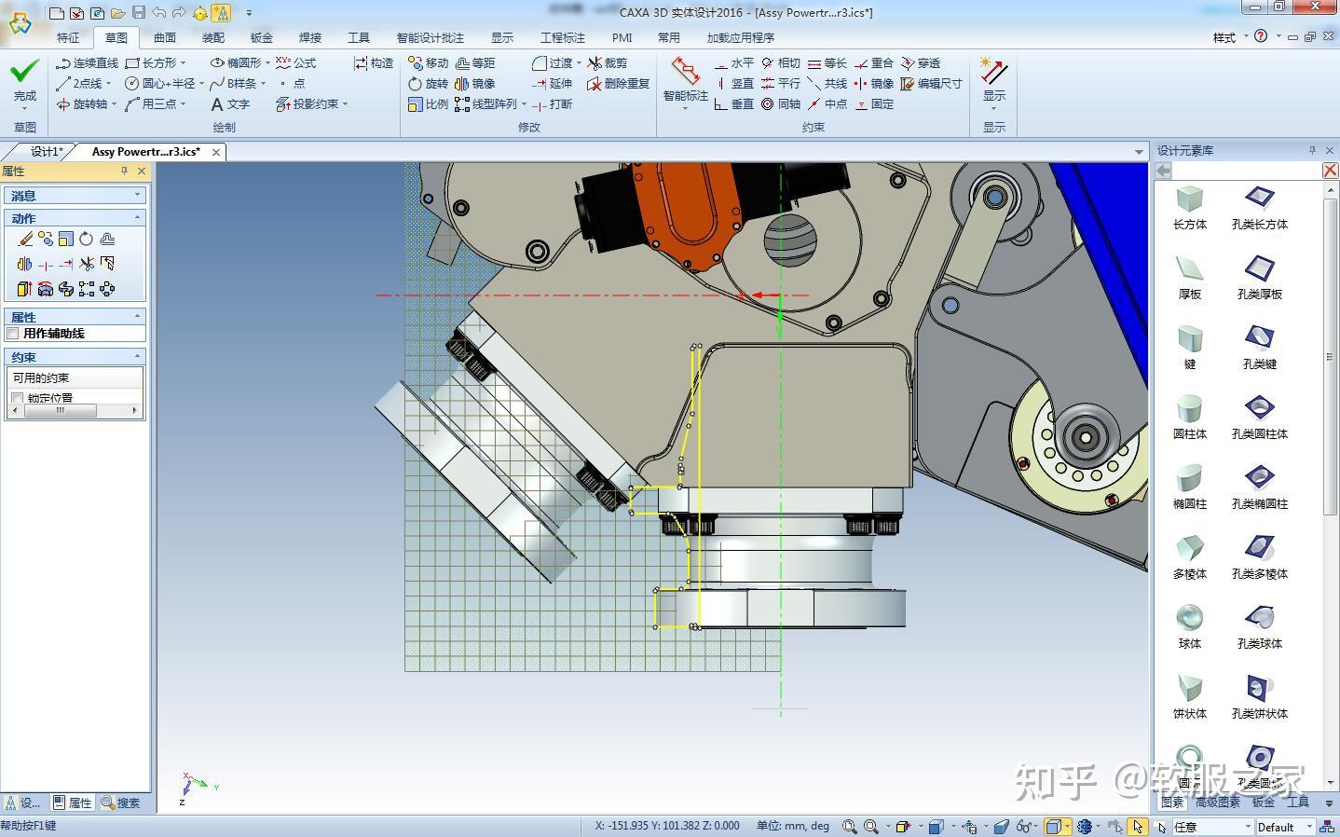Screen dimensions: 1340x837
Task: Click the 编辑尺寸 edit dimension tool
Action: point(932,84)
